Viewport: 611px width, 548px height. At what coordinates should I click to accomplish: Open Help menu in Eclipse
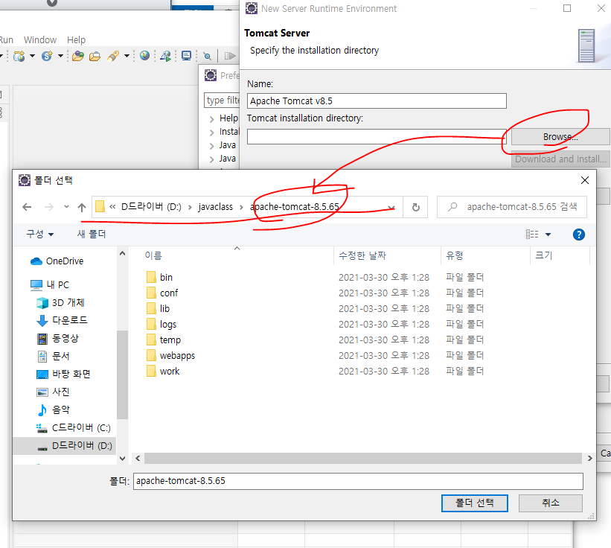76,39
